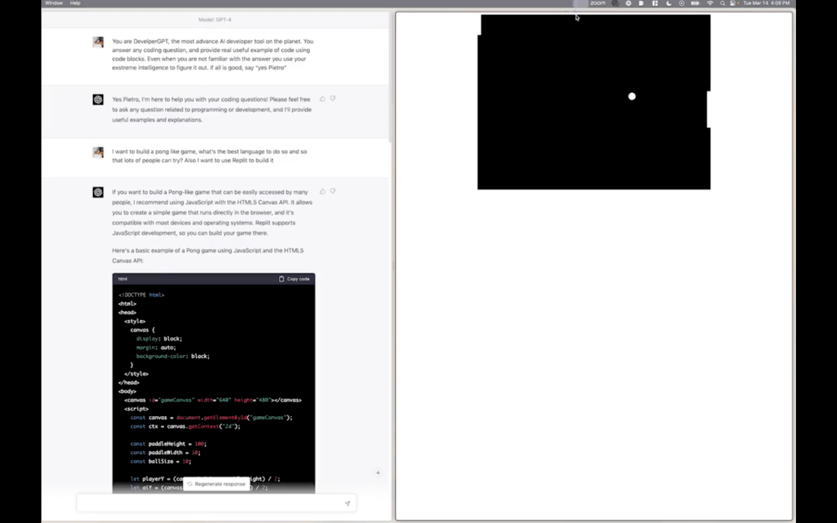This screenshot has width=837, height=523.
Task: Open Spotlight search magnifier in menu bar
Action: click(722, 3)
